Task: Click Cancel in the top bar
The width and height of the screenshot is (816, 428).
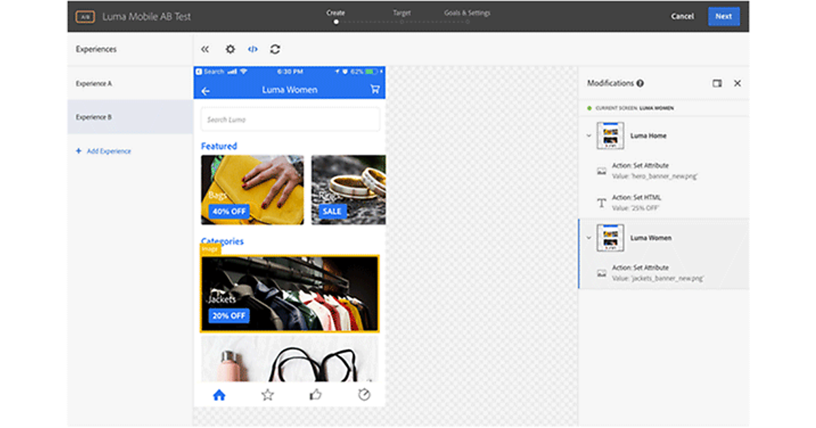Action: (x=682, y=16)
